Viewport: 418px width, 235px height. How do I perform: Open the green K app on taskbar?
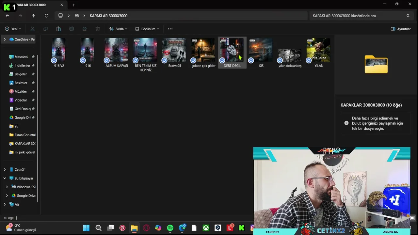point(242,228)
